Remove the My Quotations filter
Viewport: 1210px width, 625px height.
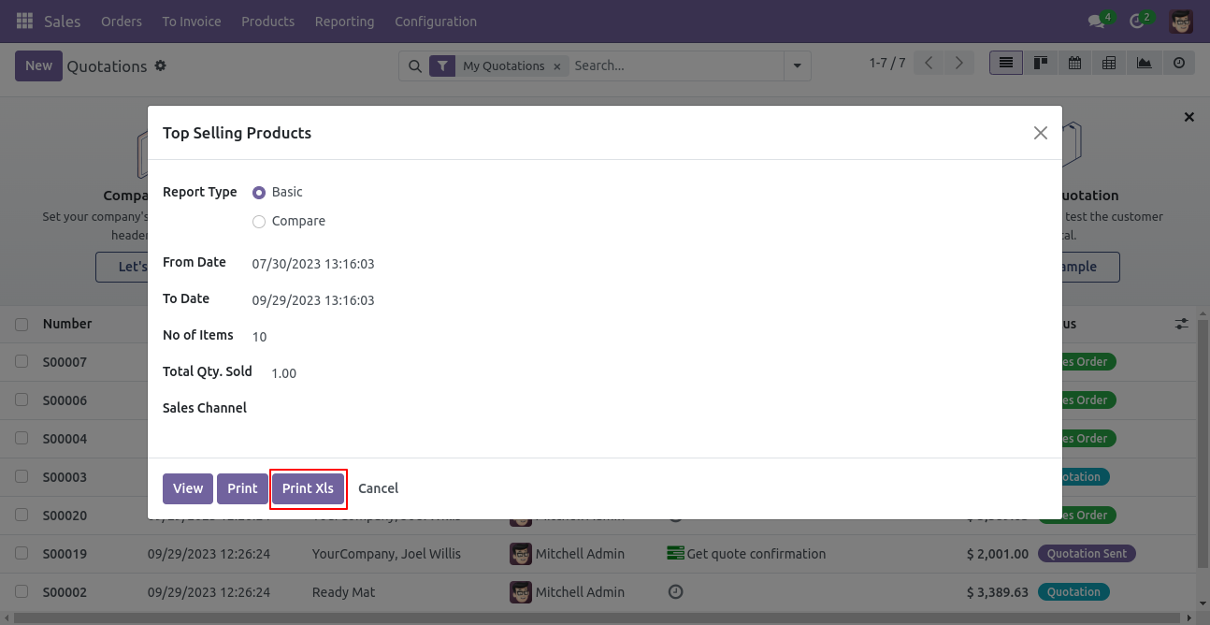[x=556, y=66]
